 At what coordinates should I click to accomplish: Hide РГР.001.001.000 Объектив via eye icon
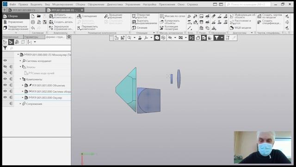(x=5, y=85)
